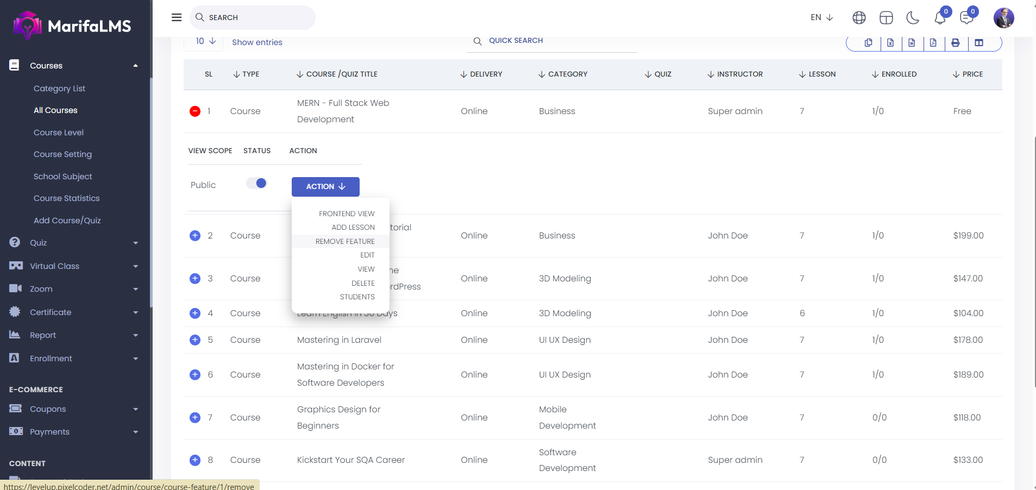Click the Copy table icon
Viewport: 1036px width, 490px height.
pos(868,43)
